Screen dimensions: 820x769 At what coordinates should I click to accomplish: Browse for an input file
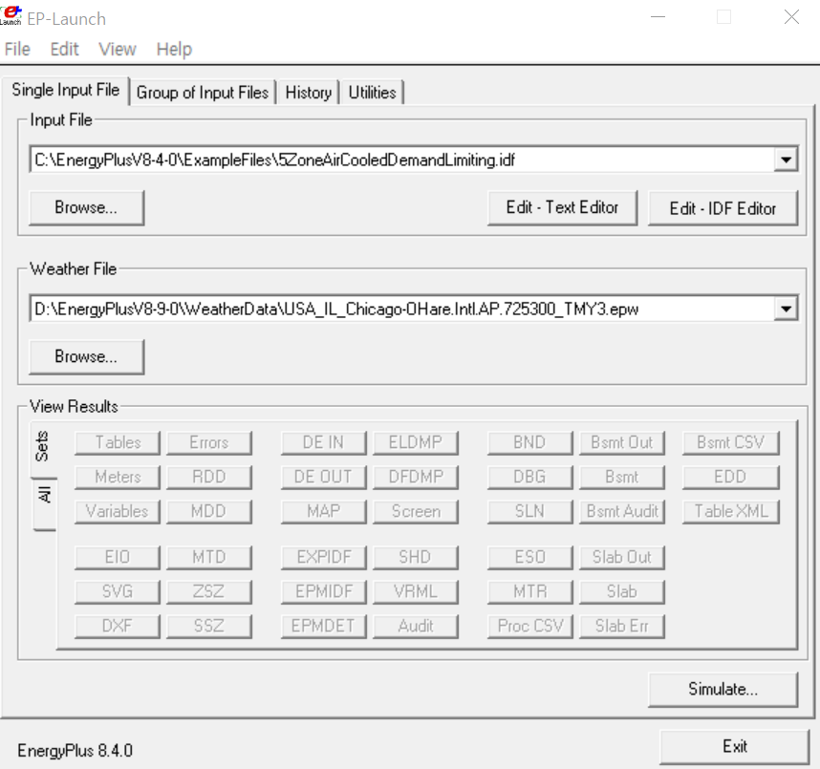(x=86, y=207)
